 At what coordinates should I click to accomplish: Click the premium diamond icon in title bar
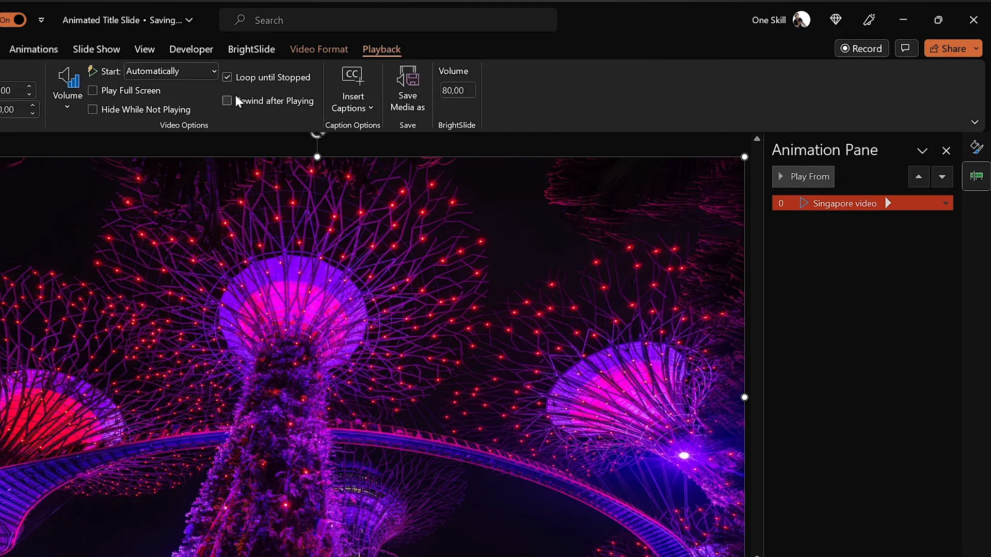pyautogui.click(x=836, y=20)
